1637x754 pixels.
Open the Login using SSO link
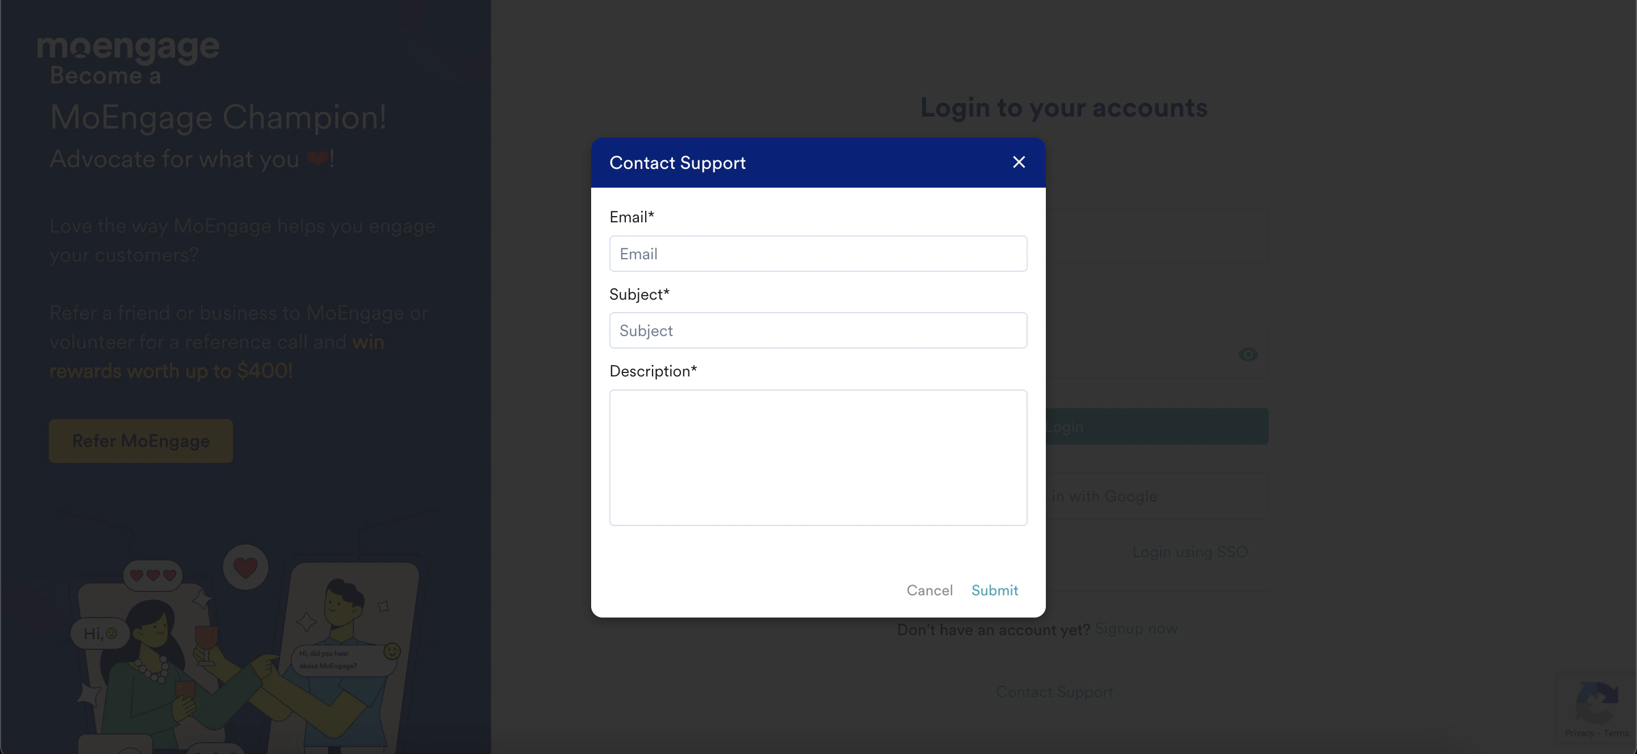1190,552
